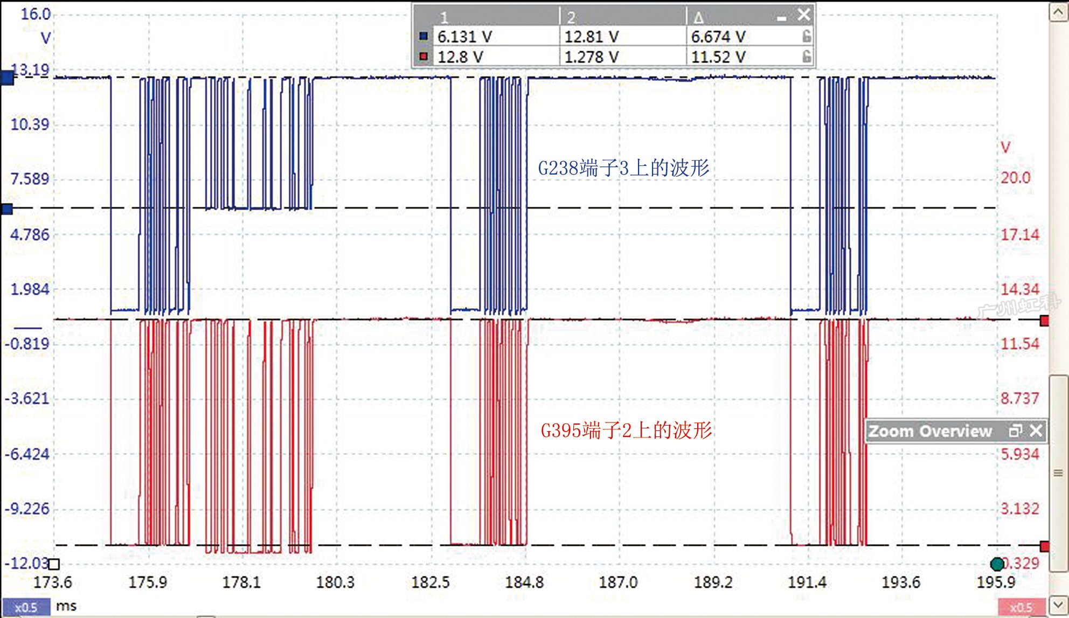1069x618 pixels.
Task: Restore the Zoom Overview panel
Action: pos(1015,431)
